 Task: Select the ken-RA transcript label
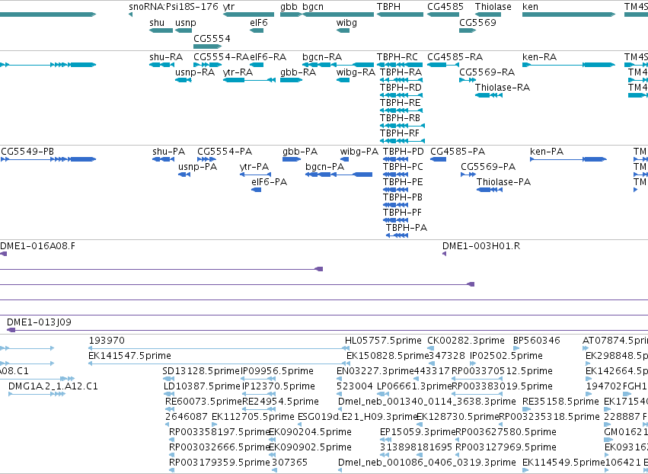coord(539,56)
